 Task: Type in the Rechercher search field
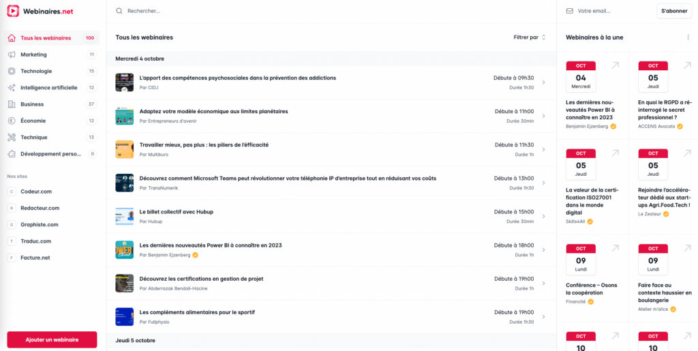(x=273, y=11)
